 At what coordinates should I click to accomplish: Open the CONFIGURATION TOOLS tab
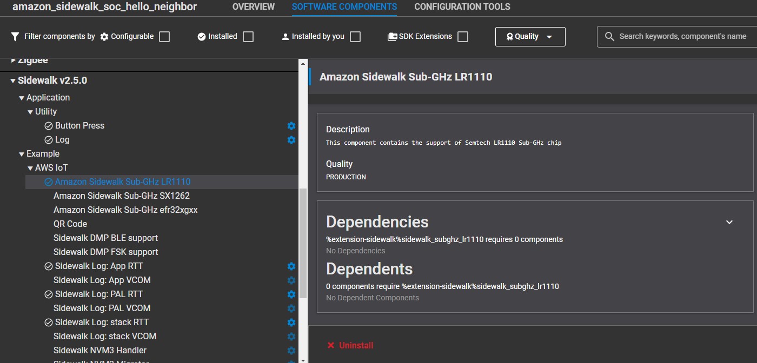tap(462, 6)
